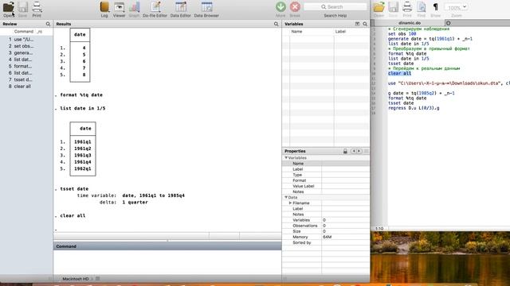Launch the Do-file Editor
The width and height of the screenshot is (510, 286).
tap(155, 9)
